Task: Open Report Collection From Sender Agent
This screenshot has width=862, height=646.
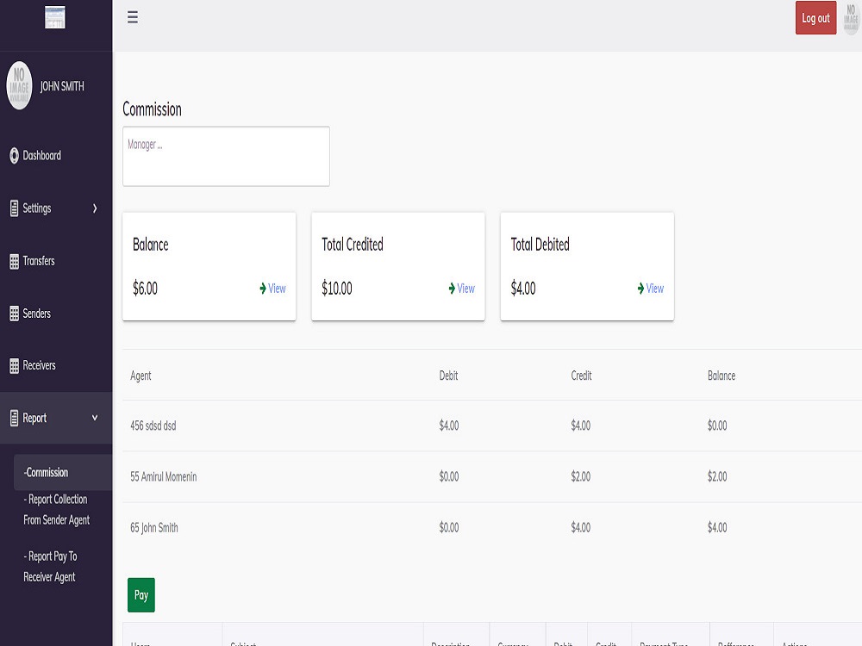Action: (57, 509)
